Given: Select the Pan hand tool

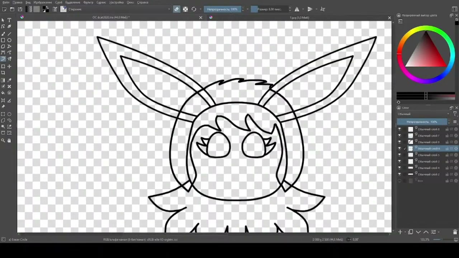Looking at the screenshot, I should pyautogui.click(x=9, y=140).
